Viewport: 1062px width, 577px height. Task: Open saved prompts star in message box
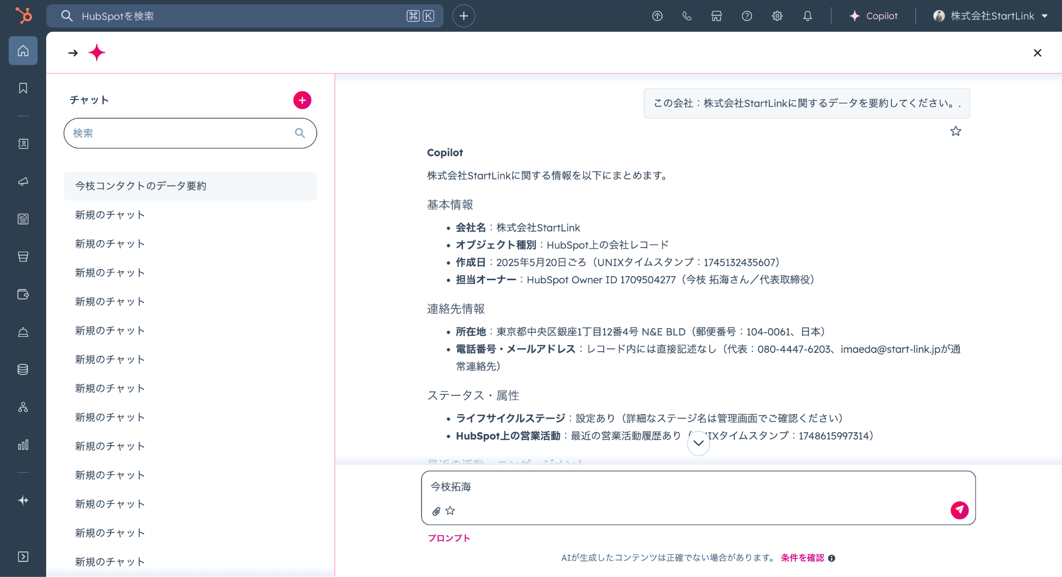[450, 511]
